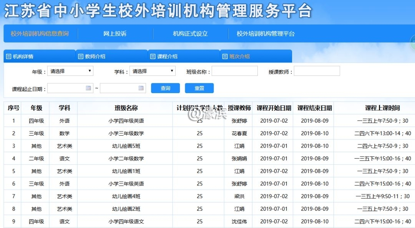Viewport: 415px width, 228px height.
Task: Click the 课程上课时间 column header
Action: coord(382,108)
